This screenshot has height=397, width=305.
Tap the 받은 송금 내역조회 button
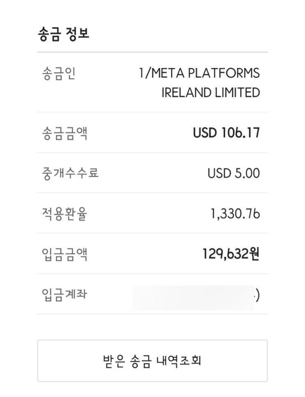tap(152, 360)
